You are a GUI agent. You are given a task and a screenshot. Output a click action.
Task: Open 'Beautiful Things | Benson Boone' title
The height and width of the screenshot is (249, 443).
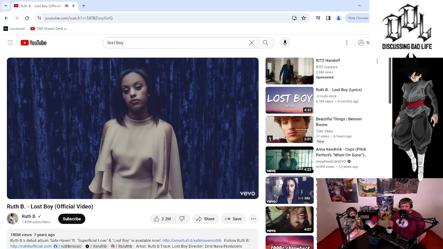pyautogui.click(x=339, y=122)
